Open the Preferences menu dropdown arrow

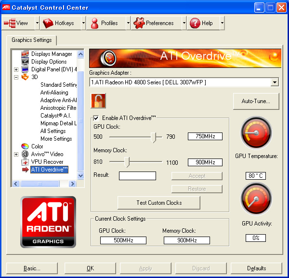click(184, 23)
